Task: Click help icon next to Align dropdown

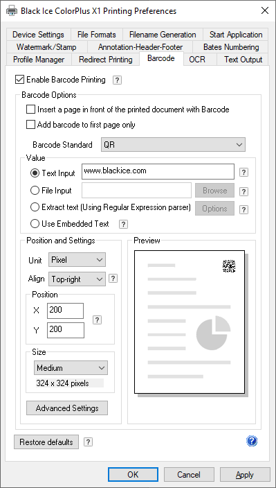Action: [113, 279]
